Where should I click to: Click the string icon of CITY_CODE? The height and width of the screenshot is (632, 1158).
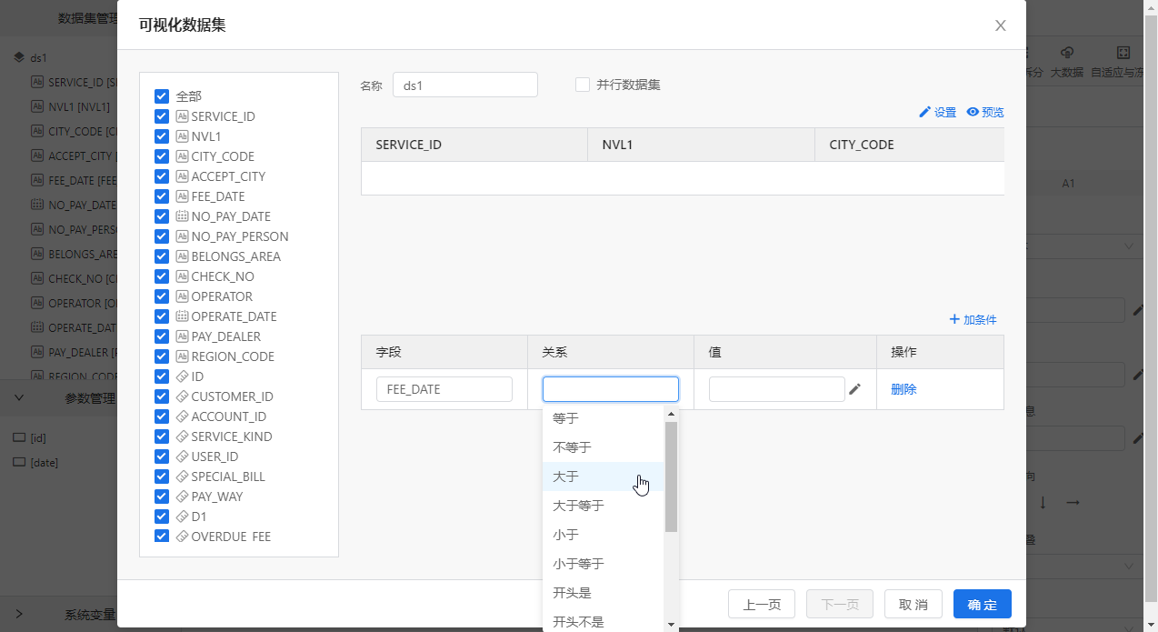(x=182, y=156)
